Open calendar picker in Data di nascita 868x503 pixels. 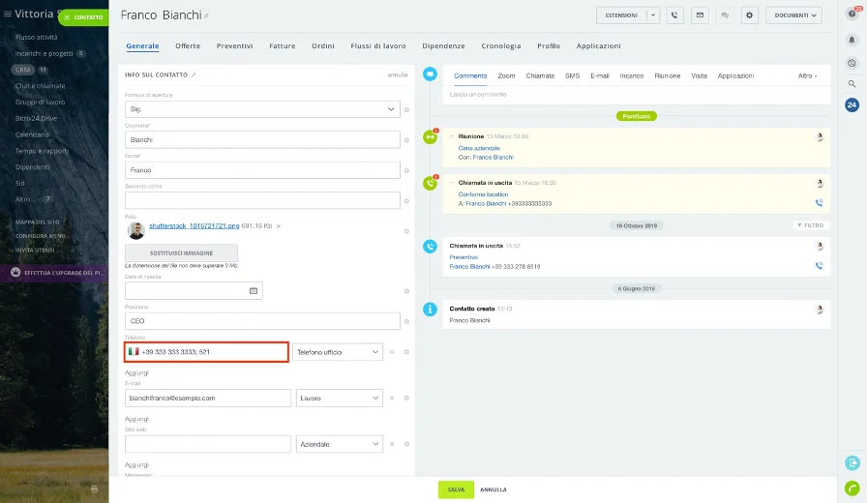click(x=254, y=290)
